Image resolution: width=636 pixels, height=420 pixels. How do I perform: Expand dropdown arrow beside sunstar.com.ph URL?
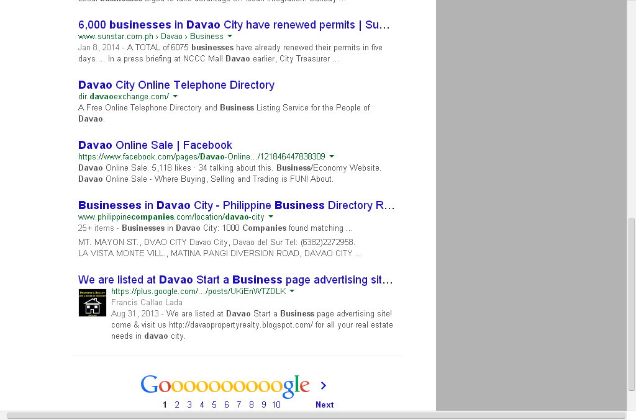pyautogui.click(x=230, y=37)
